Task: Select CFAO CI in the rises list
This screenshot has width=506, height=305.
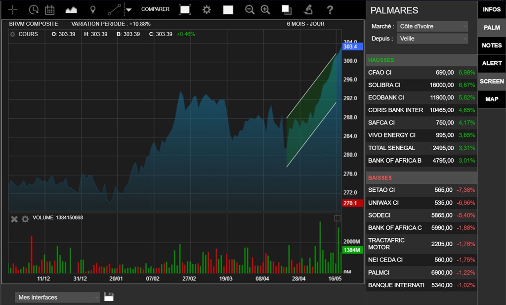Action: click(x=422, y=73)
